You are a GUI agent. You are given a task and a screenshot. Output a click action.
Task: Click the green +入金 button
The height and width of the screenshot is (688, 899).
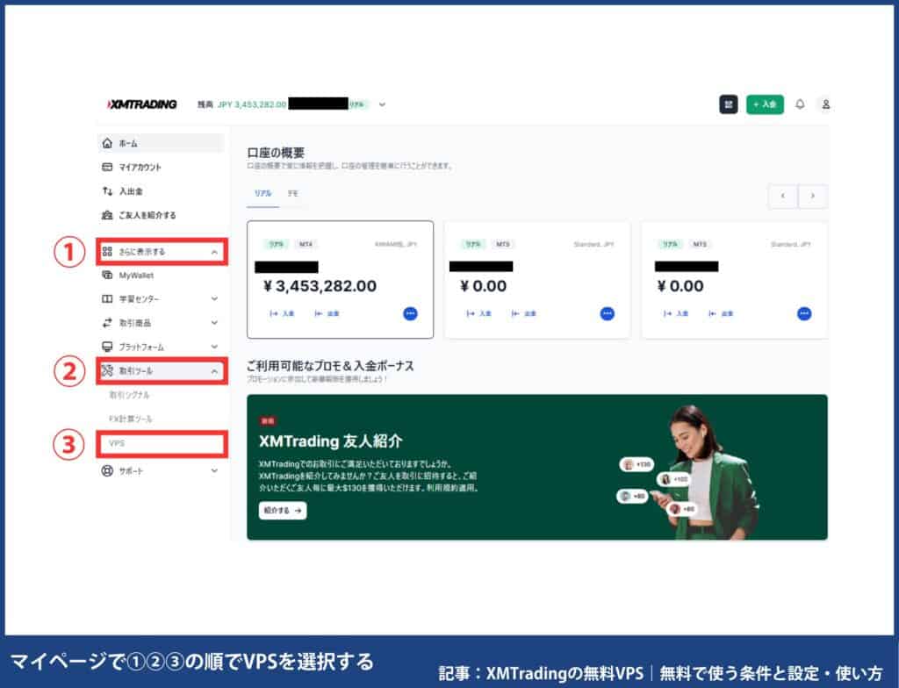(765, 104)
